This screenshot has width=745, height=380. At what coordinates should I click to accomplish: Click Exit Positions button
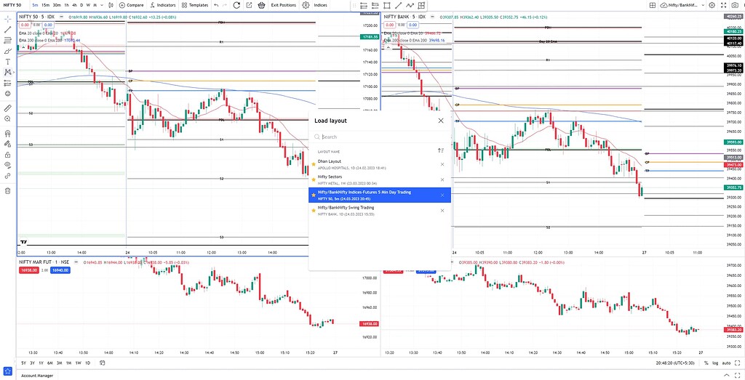click(284, 5)
